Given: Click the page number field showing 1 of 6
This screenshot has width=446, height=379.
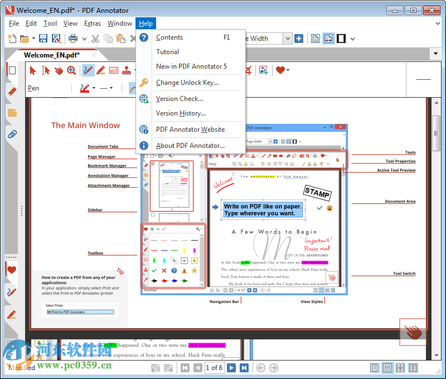Looking at the screenshot, I should coord(215,368).
